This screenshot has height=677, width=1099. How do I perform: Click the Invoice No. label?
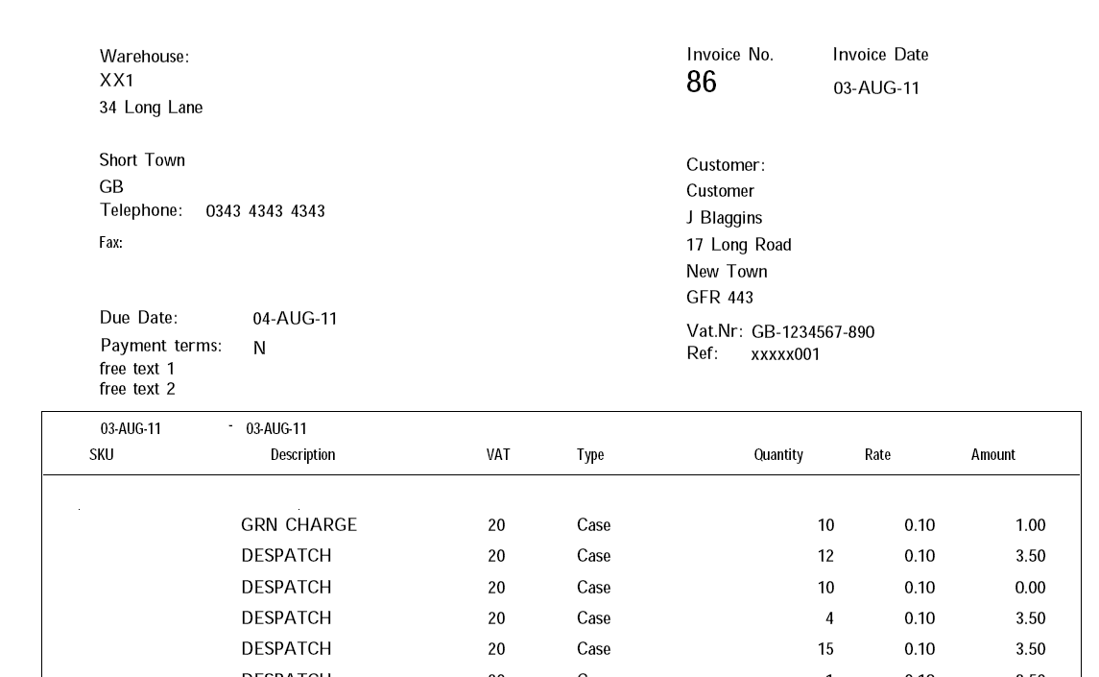pos(729,55)
